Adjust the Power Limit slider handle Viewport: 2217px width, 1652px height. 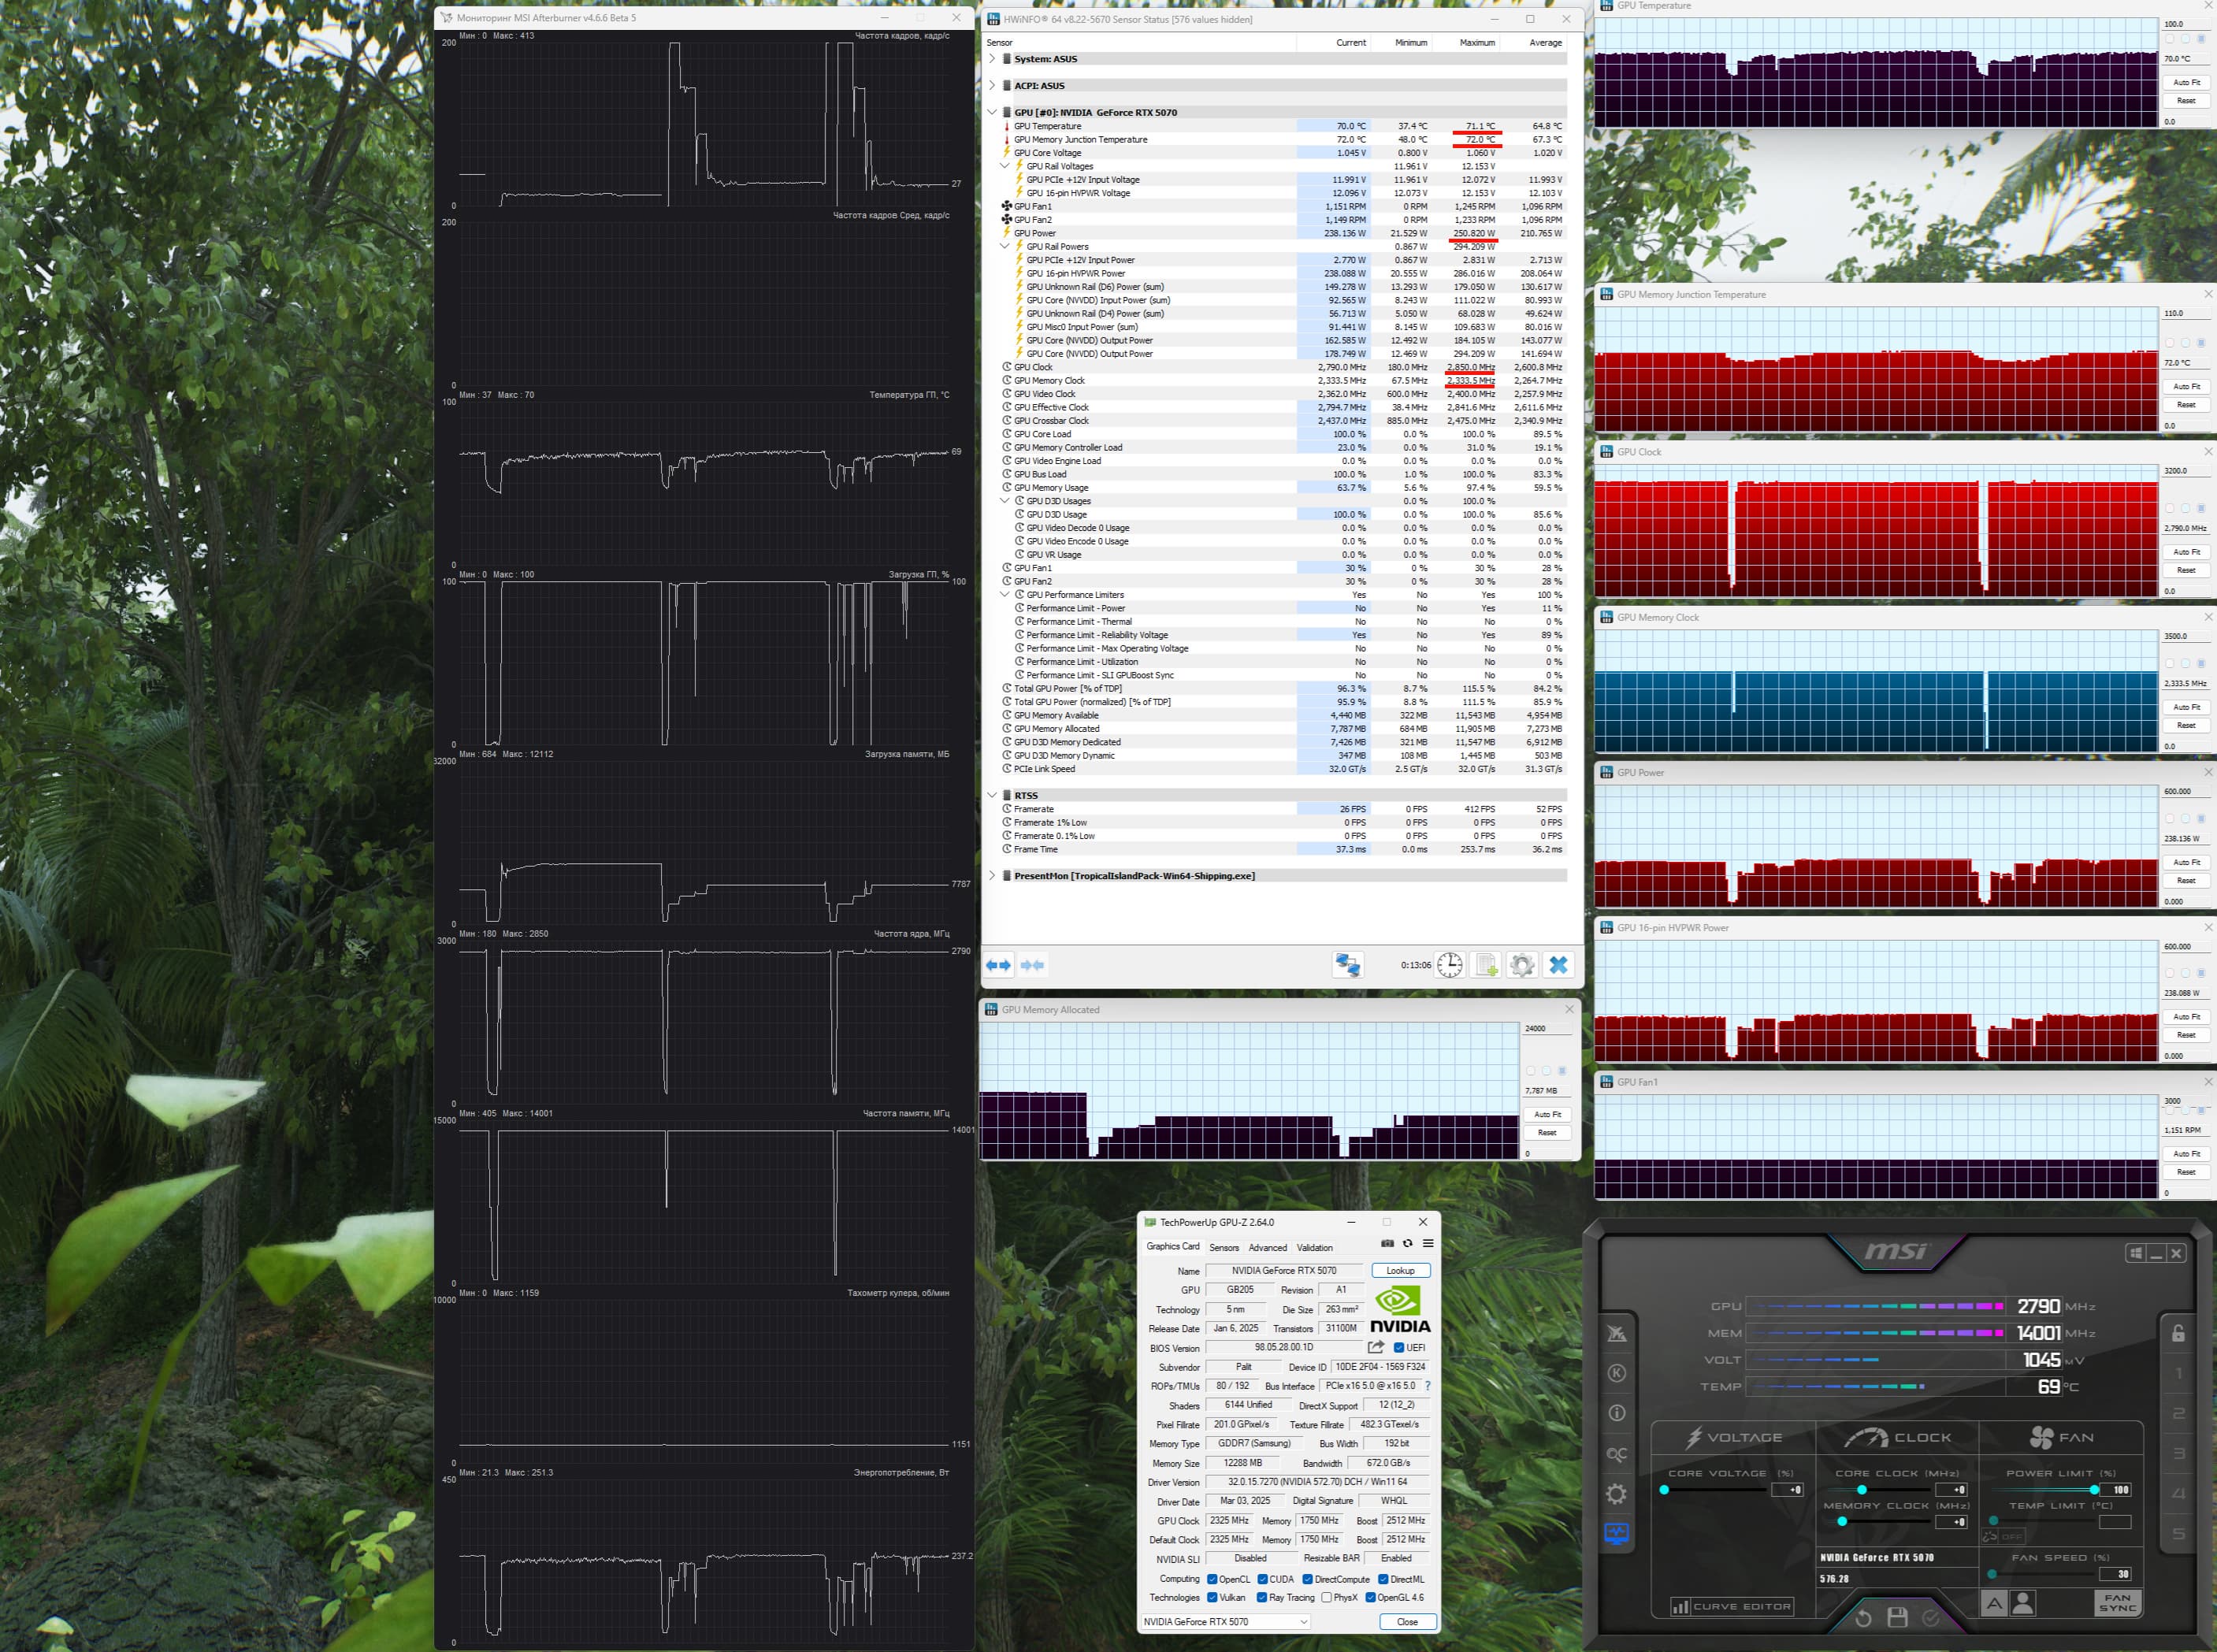pos(2094,1489)
